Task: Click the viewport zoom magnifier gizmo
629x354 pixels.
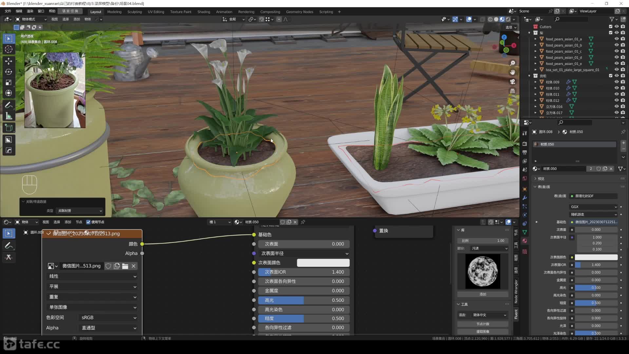Action: [x=513, y=63]
